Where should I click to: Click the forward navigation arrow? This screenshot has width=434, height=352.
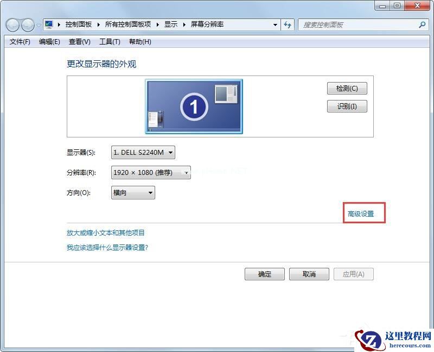click(27, 24)
